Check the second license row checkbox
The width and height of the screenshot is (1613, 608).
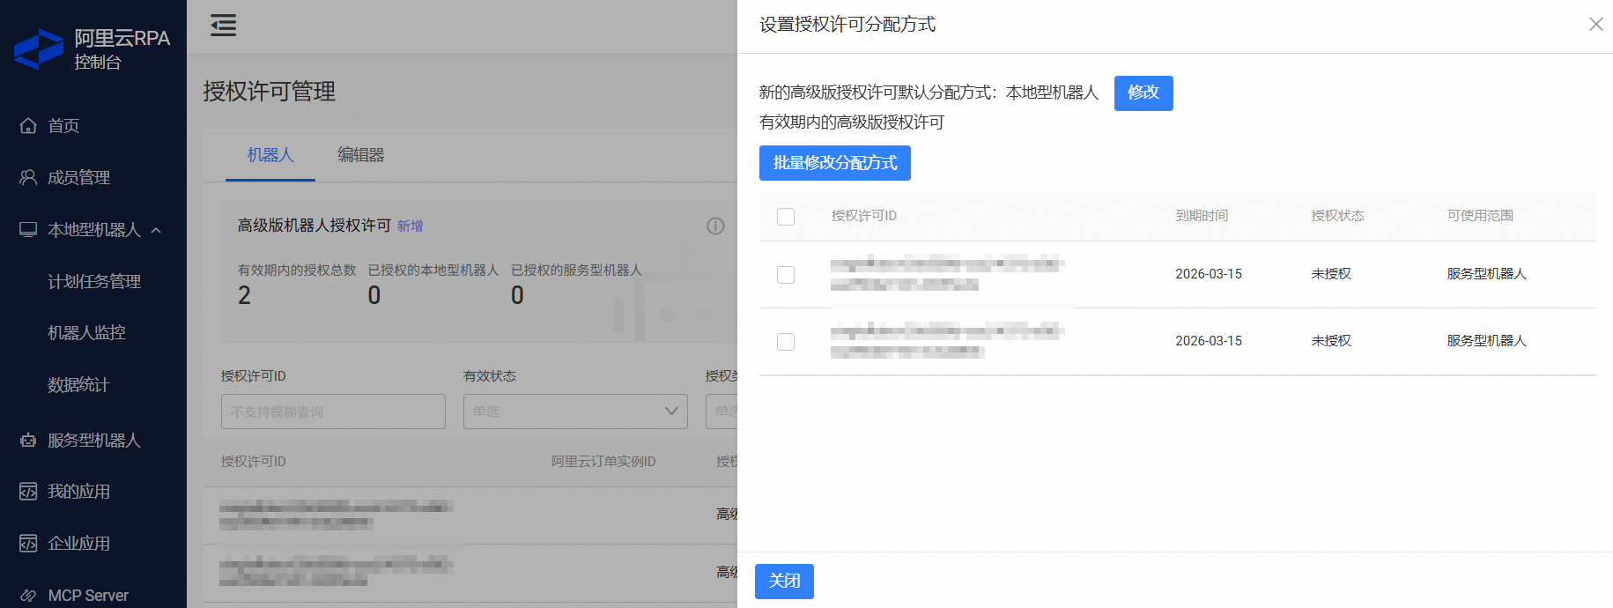(x=786, y=342)
